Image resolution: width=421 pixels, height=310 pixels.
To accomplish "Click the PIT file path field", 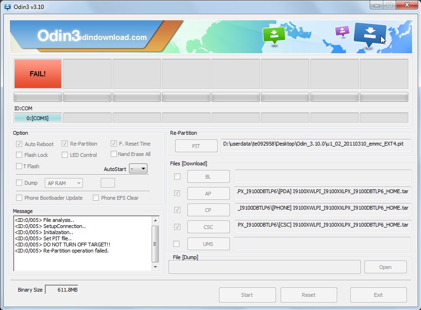I will [x=316, y=146].
